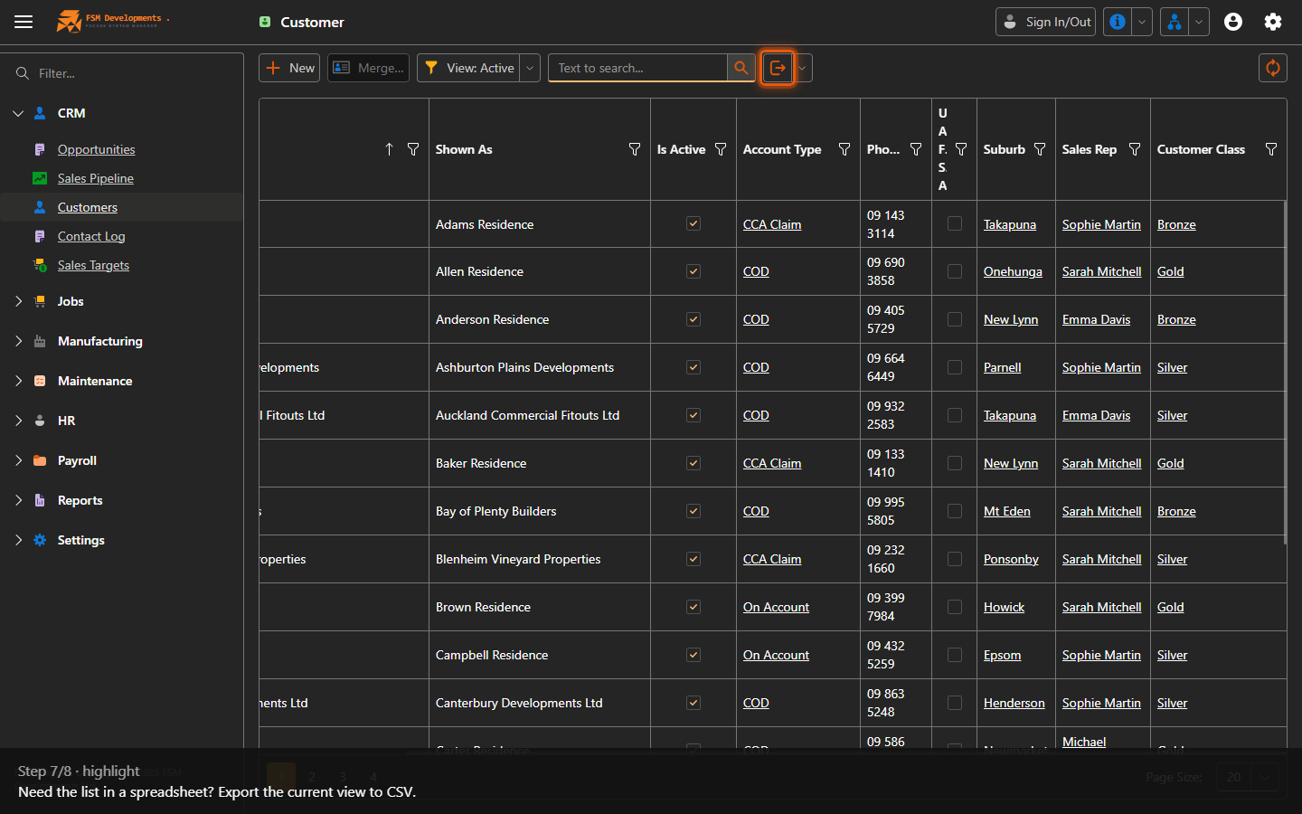Click the export to CSV icon
This screenshot has height=814, width=1302.
click(x=778, y=68)
